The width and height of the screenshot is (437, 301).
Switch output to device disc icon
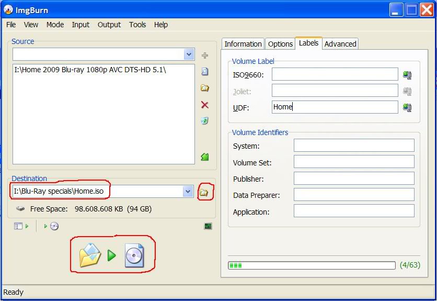click(52, 226)
